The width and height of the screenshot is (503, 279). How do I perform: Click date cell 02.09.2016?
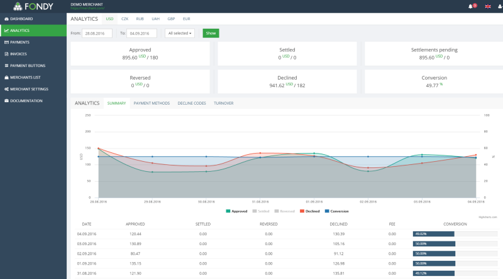[x=87, y=254]
